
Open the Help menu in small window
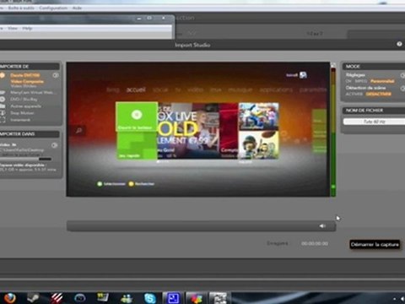(x=27, y=28)
